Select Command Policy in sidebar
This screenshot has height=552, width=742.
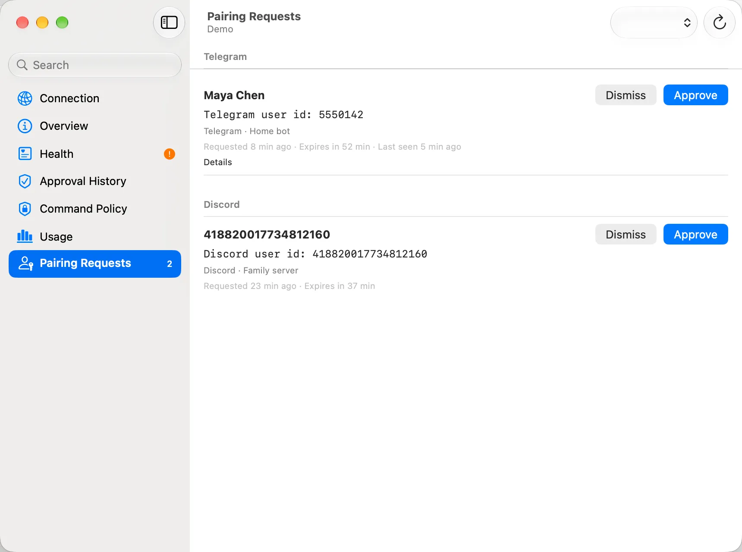click(x=95, y=209)
